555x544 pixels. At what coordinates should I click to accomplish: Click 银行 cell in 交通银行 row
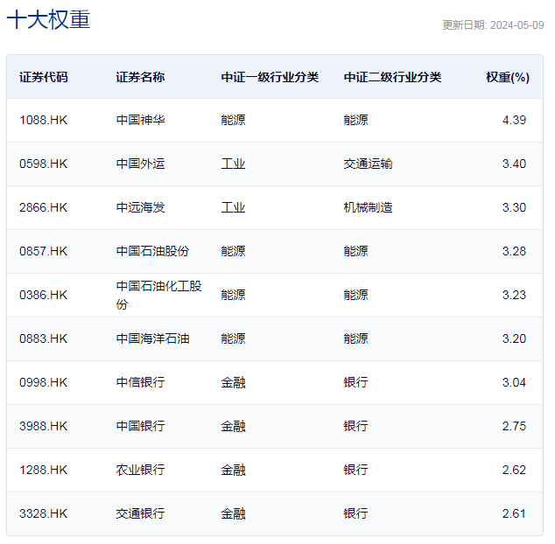[355, 514]
